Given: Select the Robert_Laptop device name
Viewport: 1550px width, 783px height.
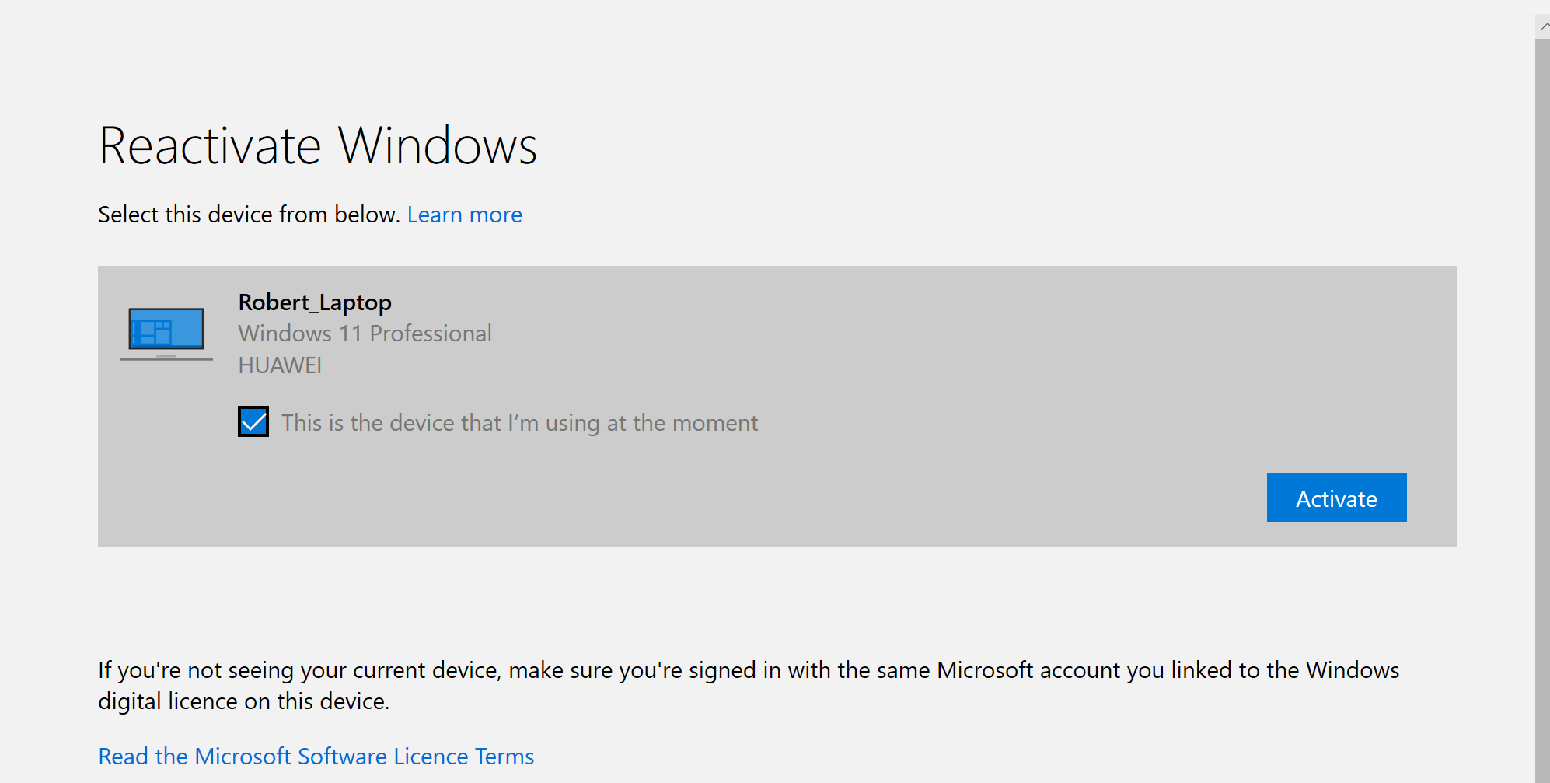Looking at the screenshot, I should [x=315, y=302].
